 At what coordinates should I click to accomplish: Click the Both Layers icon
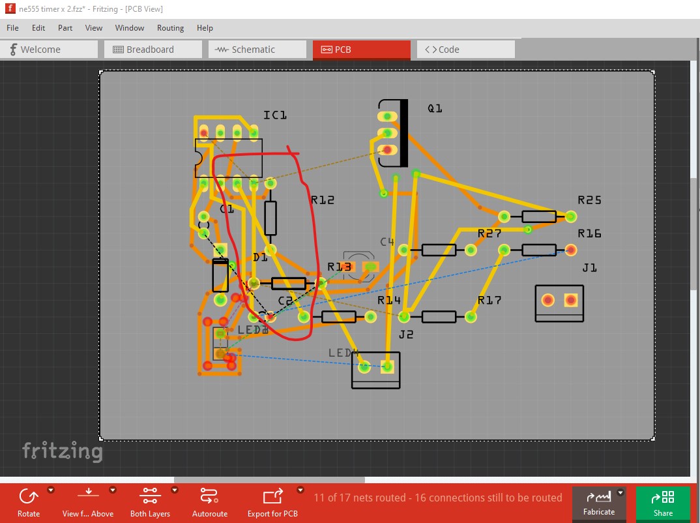pos(150,497)
